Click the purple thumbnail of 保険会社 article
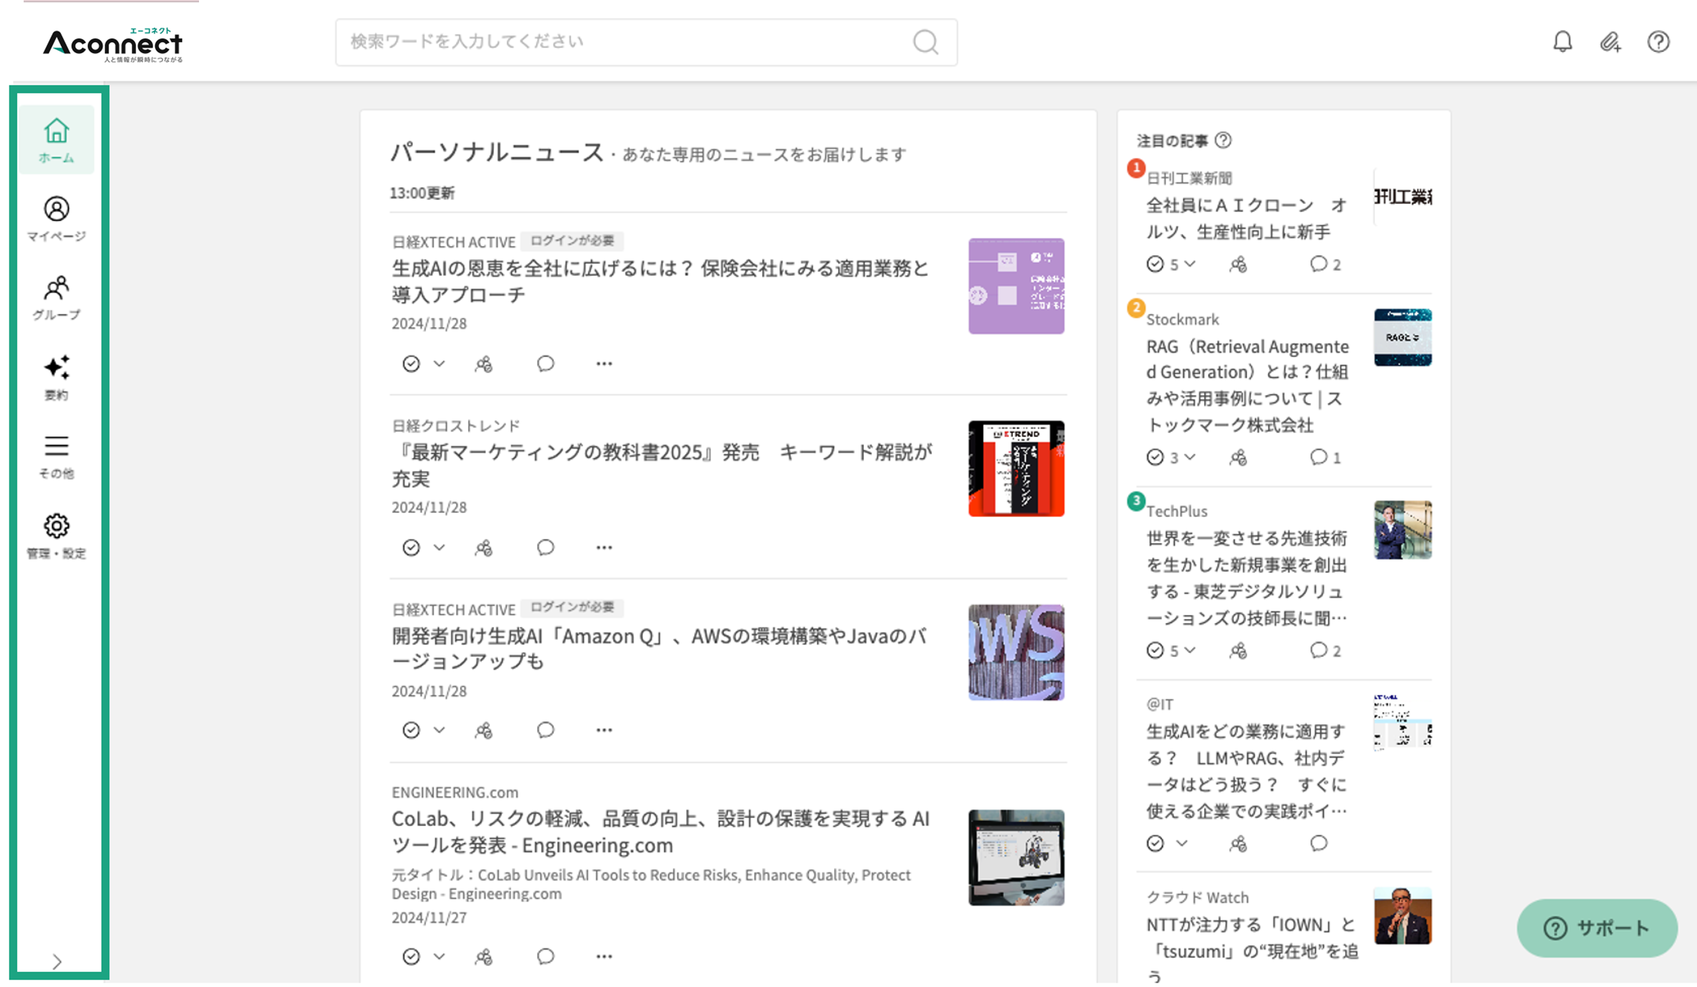1697x987 pixels. click(1016, 286)
